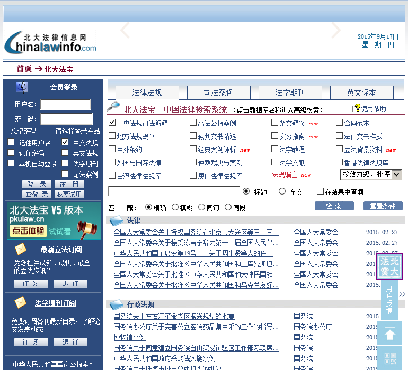Screen dimensions: 408x370
Task: Switch to the 司法案例 tab
Action: [x=218, y=92]
